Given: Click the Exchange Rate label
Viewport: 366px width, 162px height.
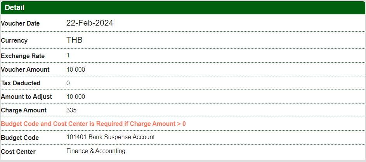Looking at the screenshot, I should pos(23,56).
